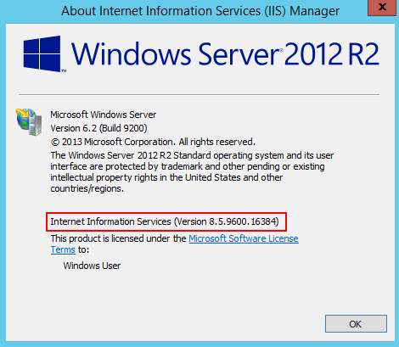Click the Windows User licensee name
This screenshot has width=399, height=347.
pos(92,266)
